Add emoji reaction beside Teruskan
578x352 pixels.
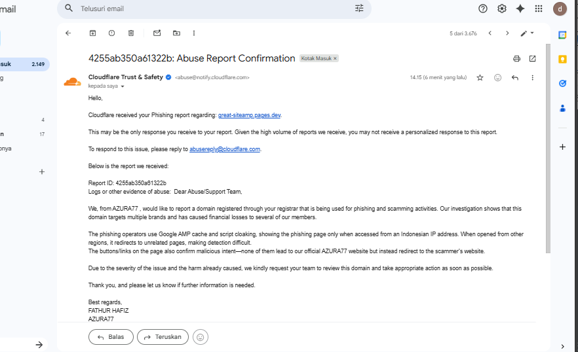pyautogui.click(x=201, y=337)
